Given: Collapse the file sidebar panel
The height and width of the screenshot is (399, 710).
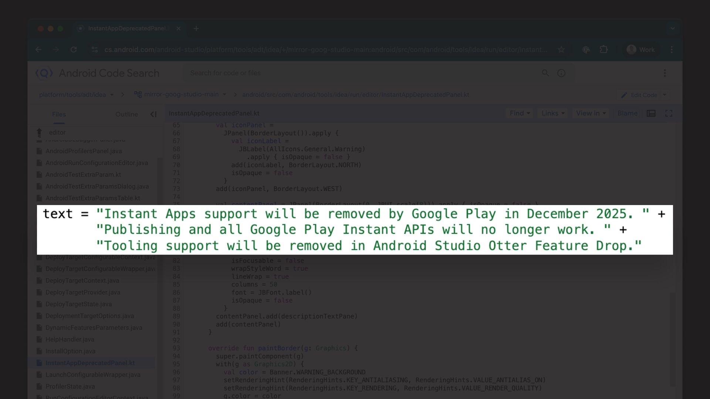Looking at the screenshot, I should pos(153,114).
